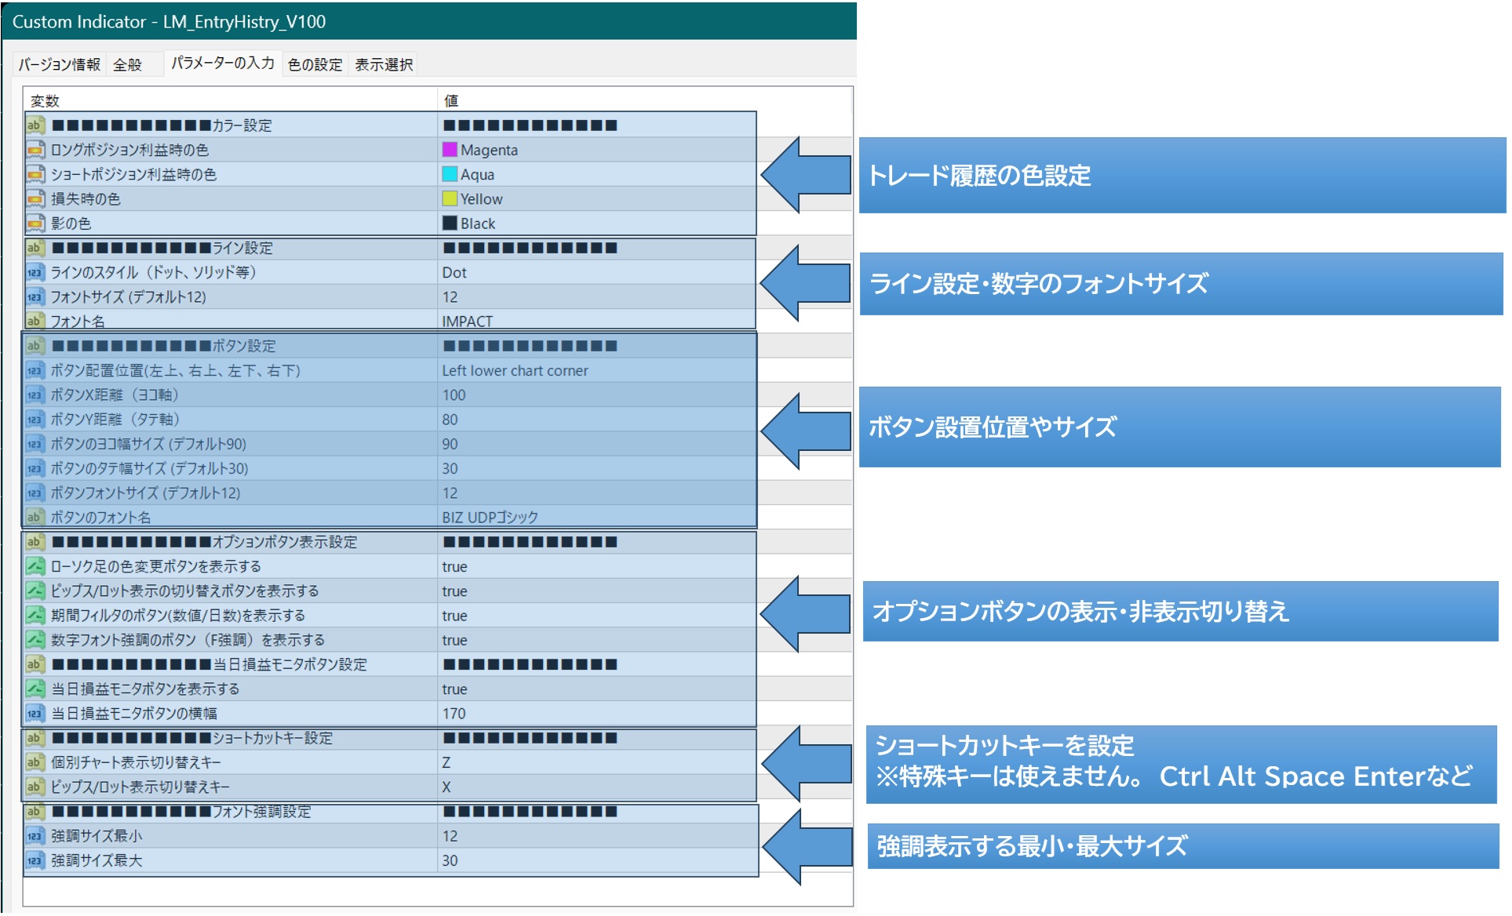Click the icon beside ロングポジション利益時の色 row

pos(35,150)
